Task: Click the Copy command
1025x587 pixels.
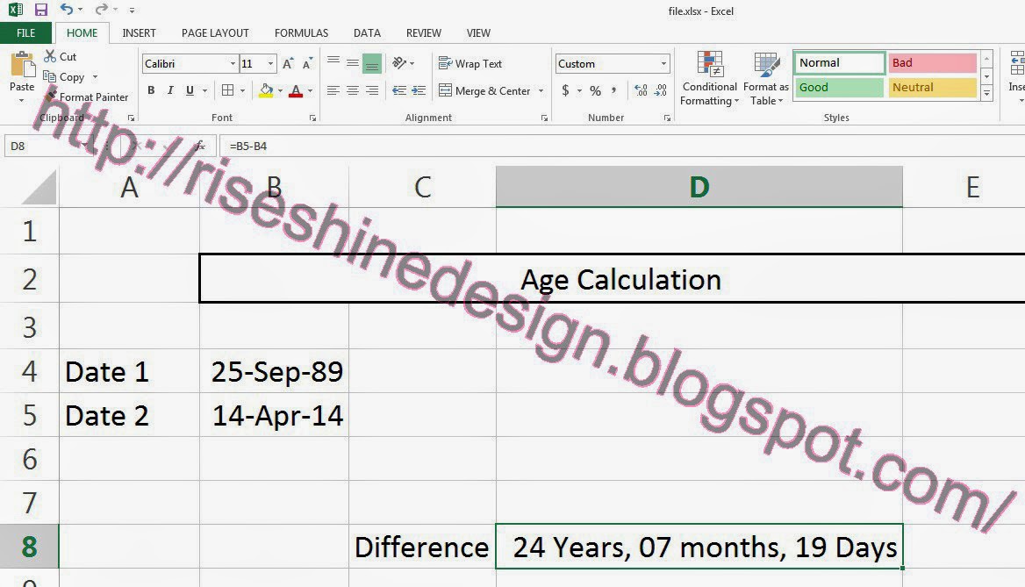Action: point(68,76)
